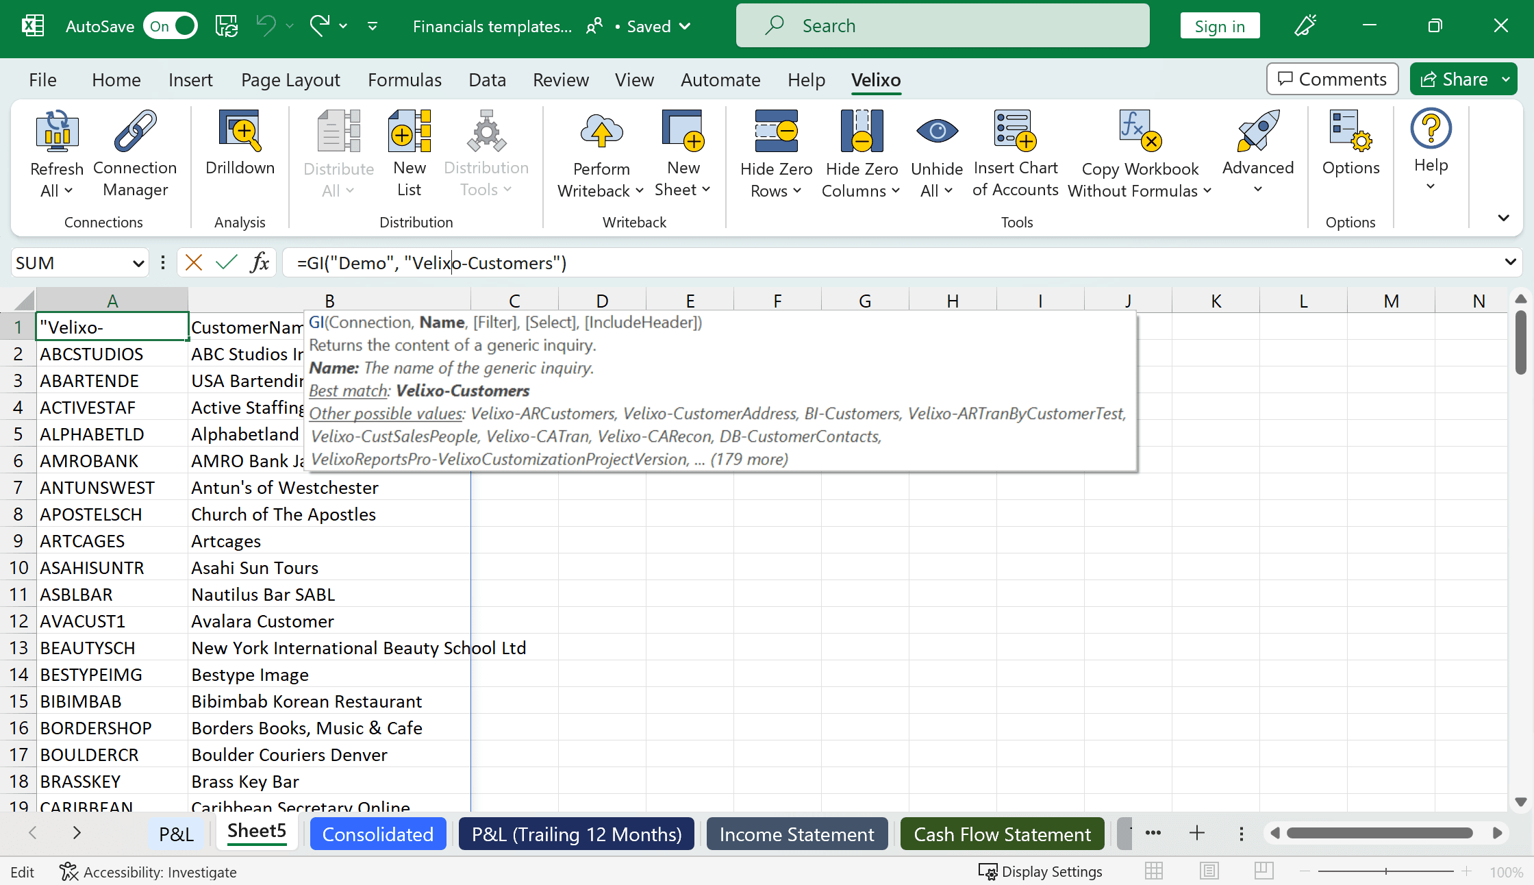Click the Comments button
Viewport: 1534px width, 885px height.
point(1332,79)
